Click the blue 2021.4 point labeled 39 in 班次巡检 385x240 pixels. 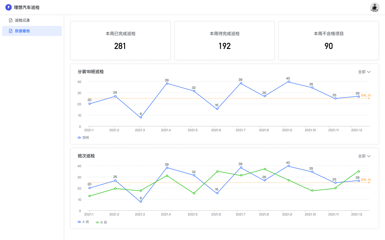point(167,168)
